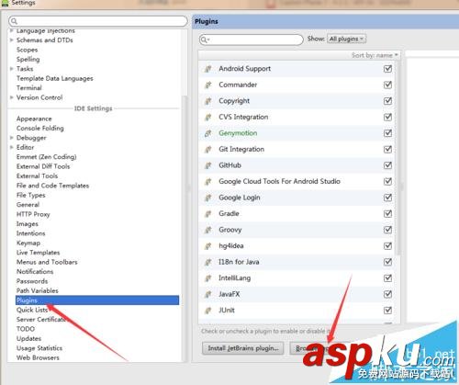The height and width of the screenshot is (385, 459).
Task: Click the Google Login plugin icon
Action: coord(208,198)
